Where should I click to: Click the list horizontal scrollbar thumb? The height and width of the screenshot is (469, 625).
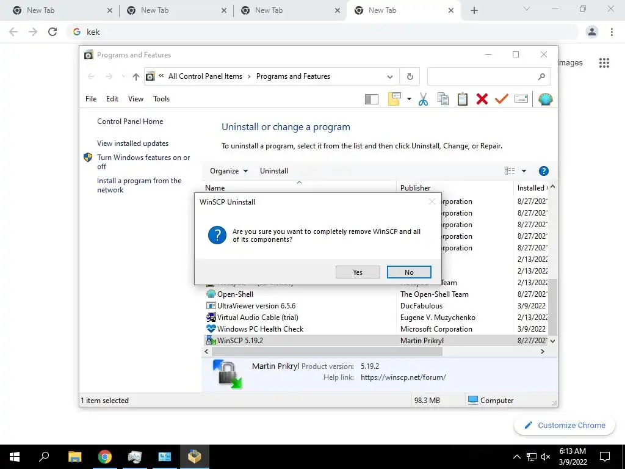click(327, 351)
